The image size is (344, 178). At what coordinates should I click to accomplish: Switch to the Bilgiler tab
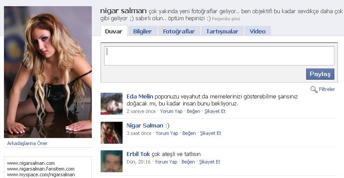coord(142,31)
